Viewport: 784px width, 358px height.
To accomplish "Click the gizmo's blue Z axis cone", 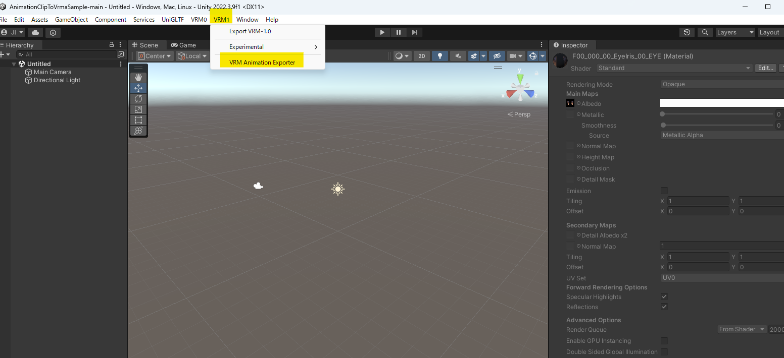I will (529, 94).
